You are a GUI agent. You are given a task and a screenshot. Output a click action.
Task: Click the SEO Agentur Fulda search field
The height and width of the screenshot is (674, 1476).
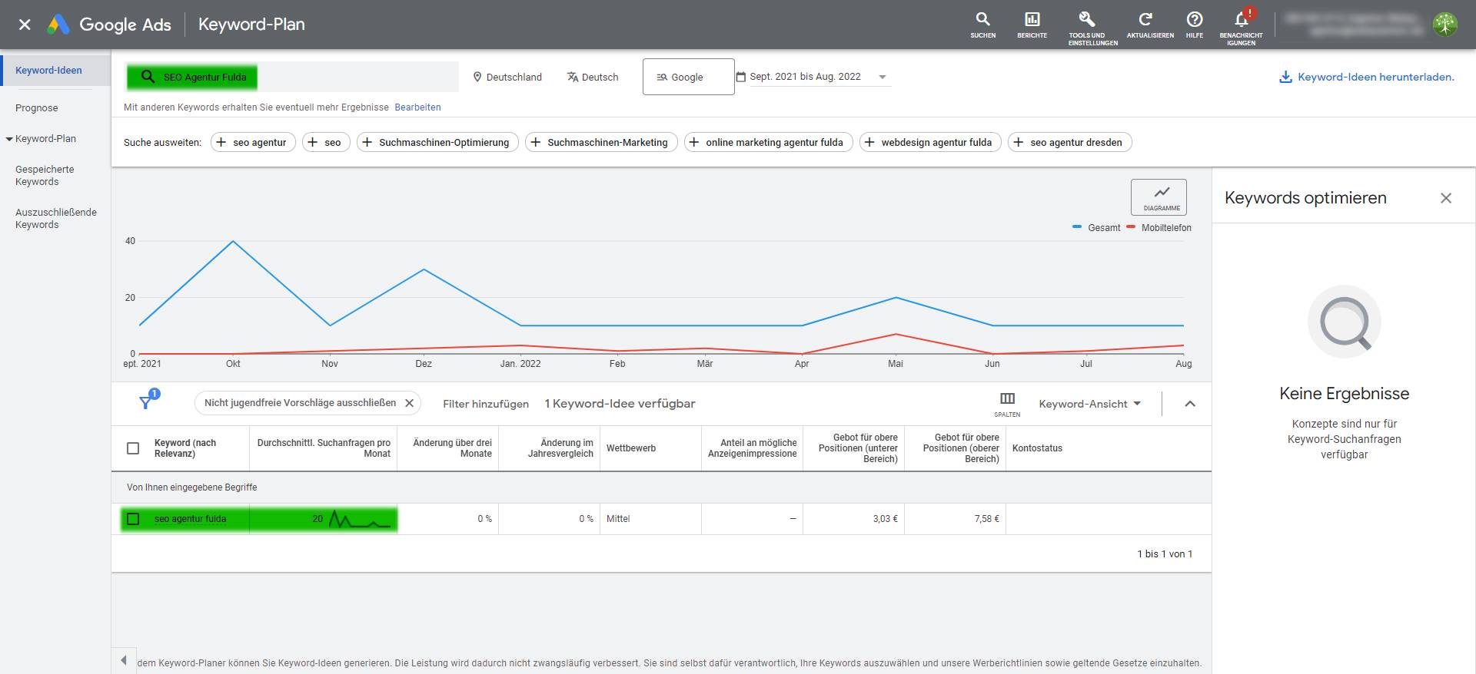coord(292,77)
